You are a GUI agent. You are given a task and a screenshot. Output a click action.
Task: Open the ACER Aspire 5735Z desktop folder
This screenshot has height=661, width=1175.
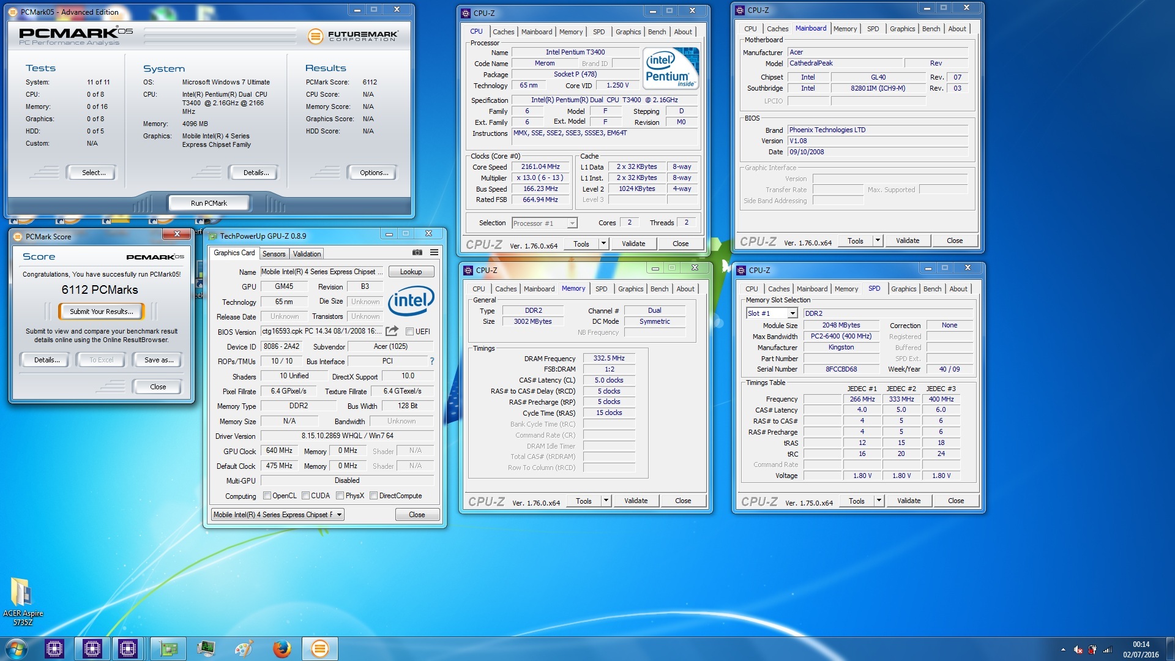[23, 601]
